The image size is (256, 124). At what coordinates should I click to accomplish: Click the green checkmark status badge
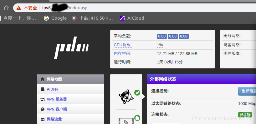coord(137,92)
